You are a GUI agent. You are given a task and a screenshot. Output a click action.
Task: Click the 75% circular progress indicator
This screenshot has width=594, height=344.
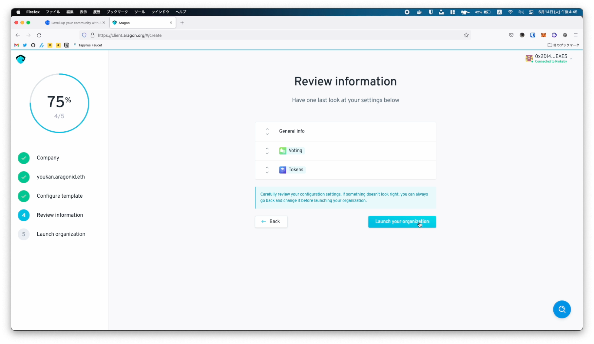[59, 103]
